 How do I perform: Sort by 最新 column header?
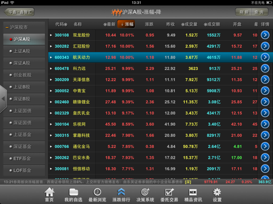(x=109, y=24)
